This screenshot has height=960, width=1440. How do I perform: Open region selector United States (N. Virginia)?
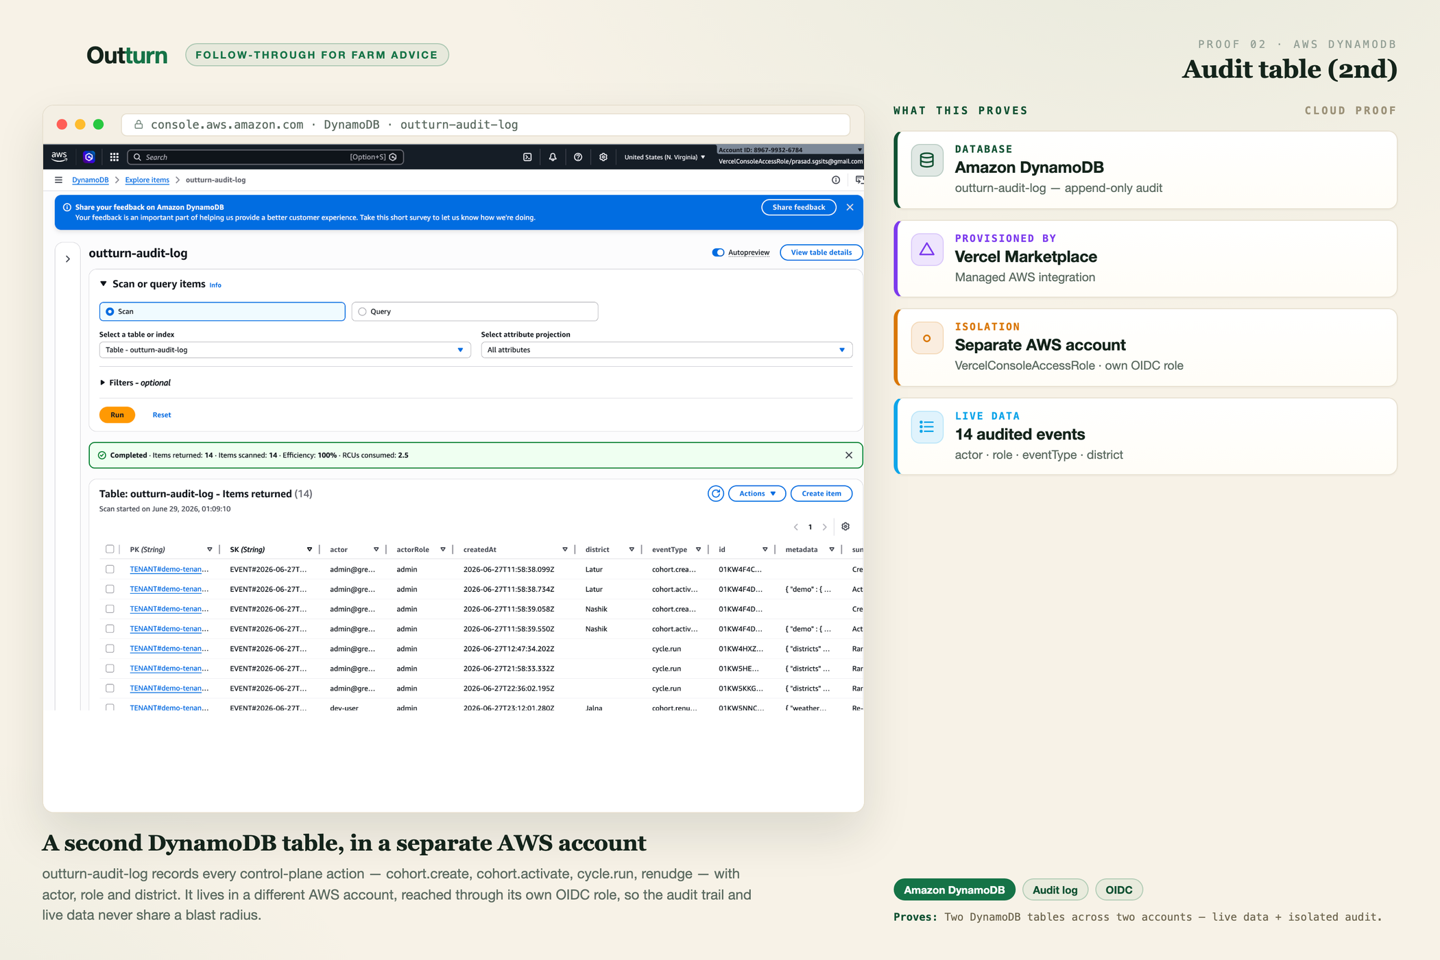(664, 157)
